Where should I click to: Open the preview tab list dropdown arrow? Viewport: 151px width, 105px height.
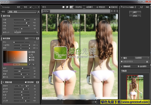click(x=117, y=11)
